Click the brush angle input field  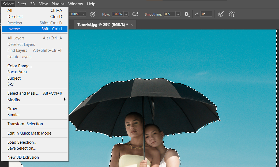click(206, 14)
